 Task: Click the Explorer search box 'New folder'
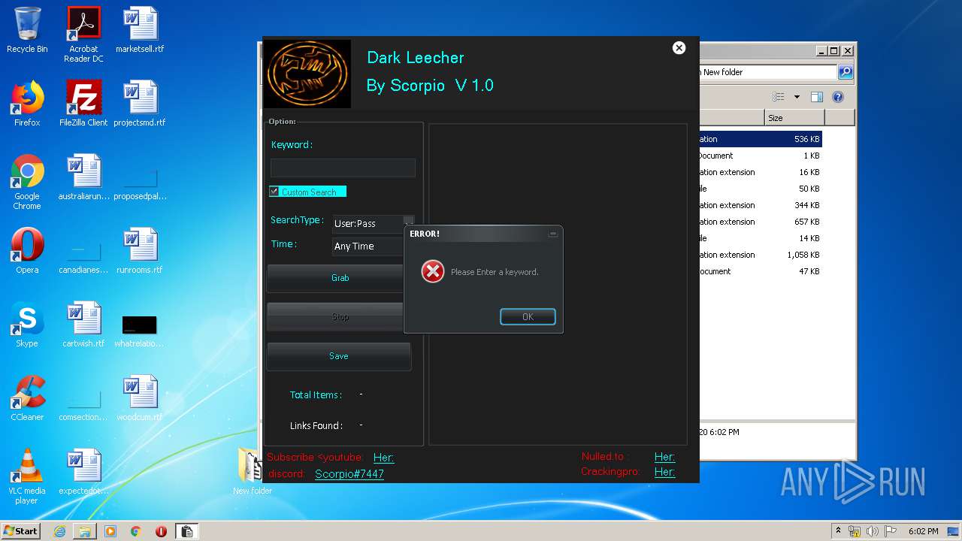[768, 72]
